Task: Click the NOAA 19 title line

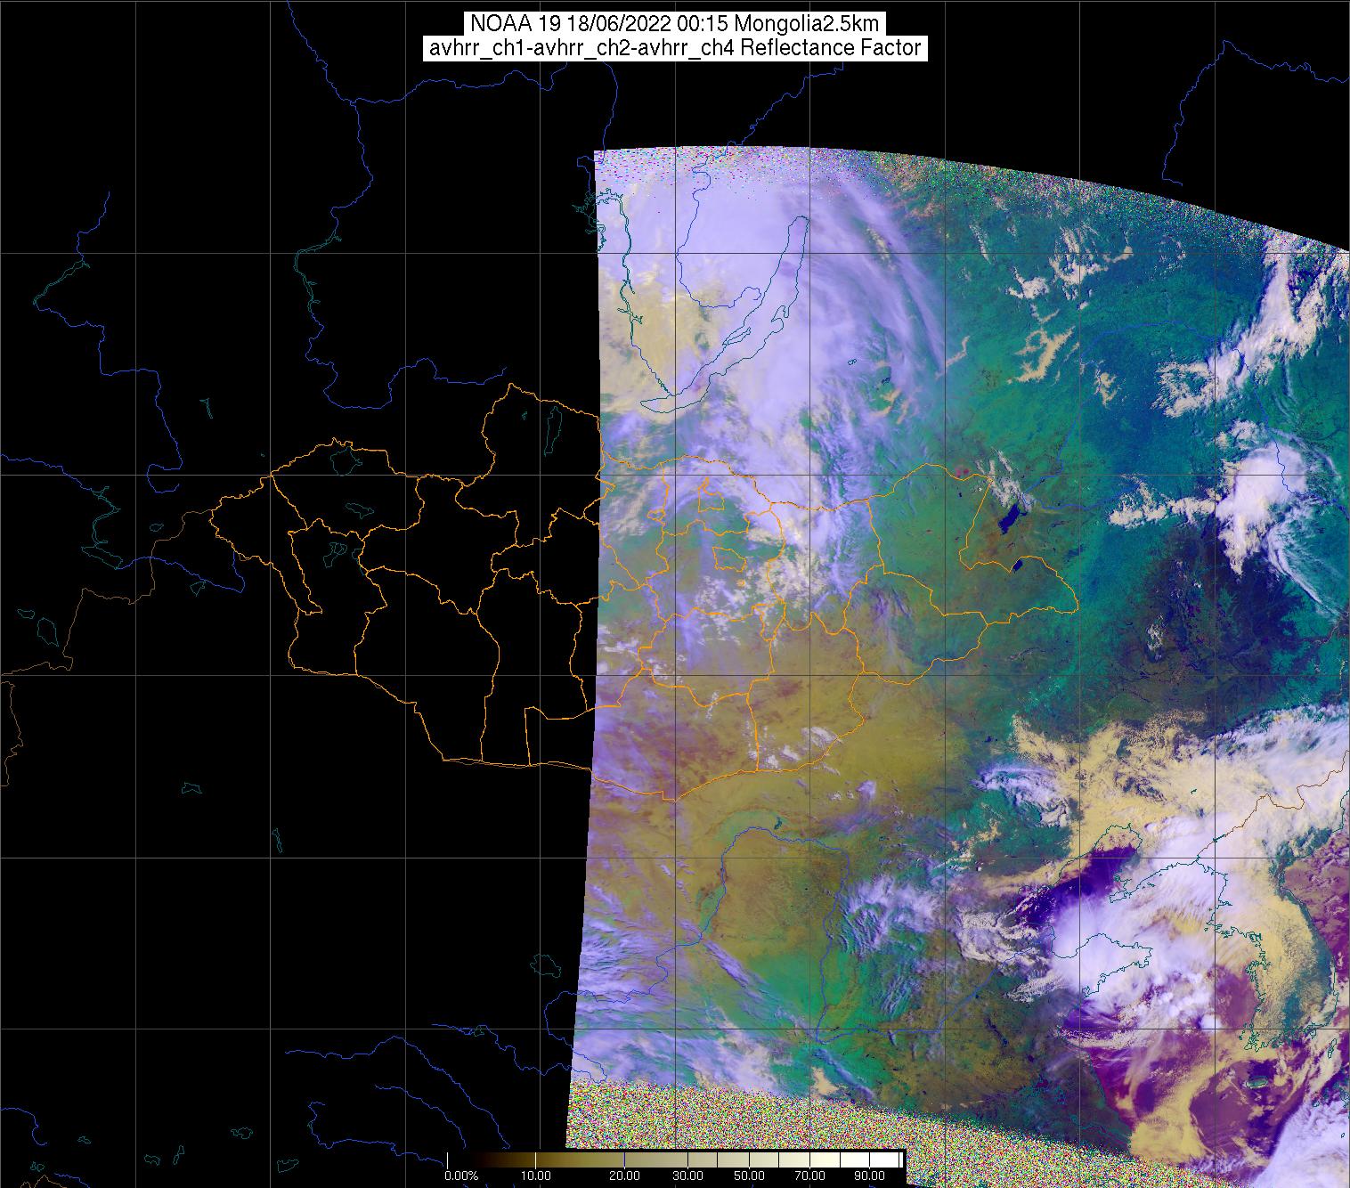Action: pos(674,24)
